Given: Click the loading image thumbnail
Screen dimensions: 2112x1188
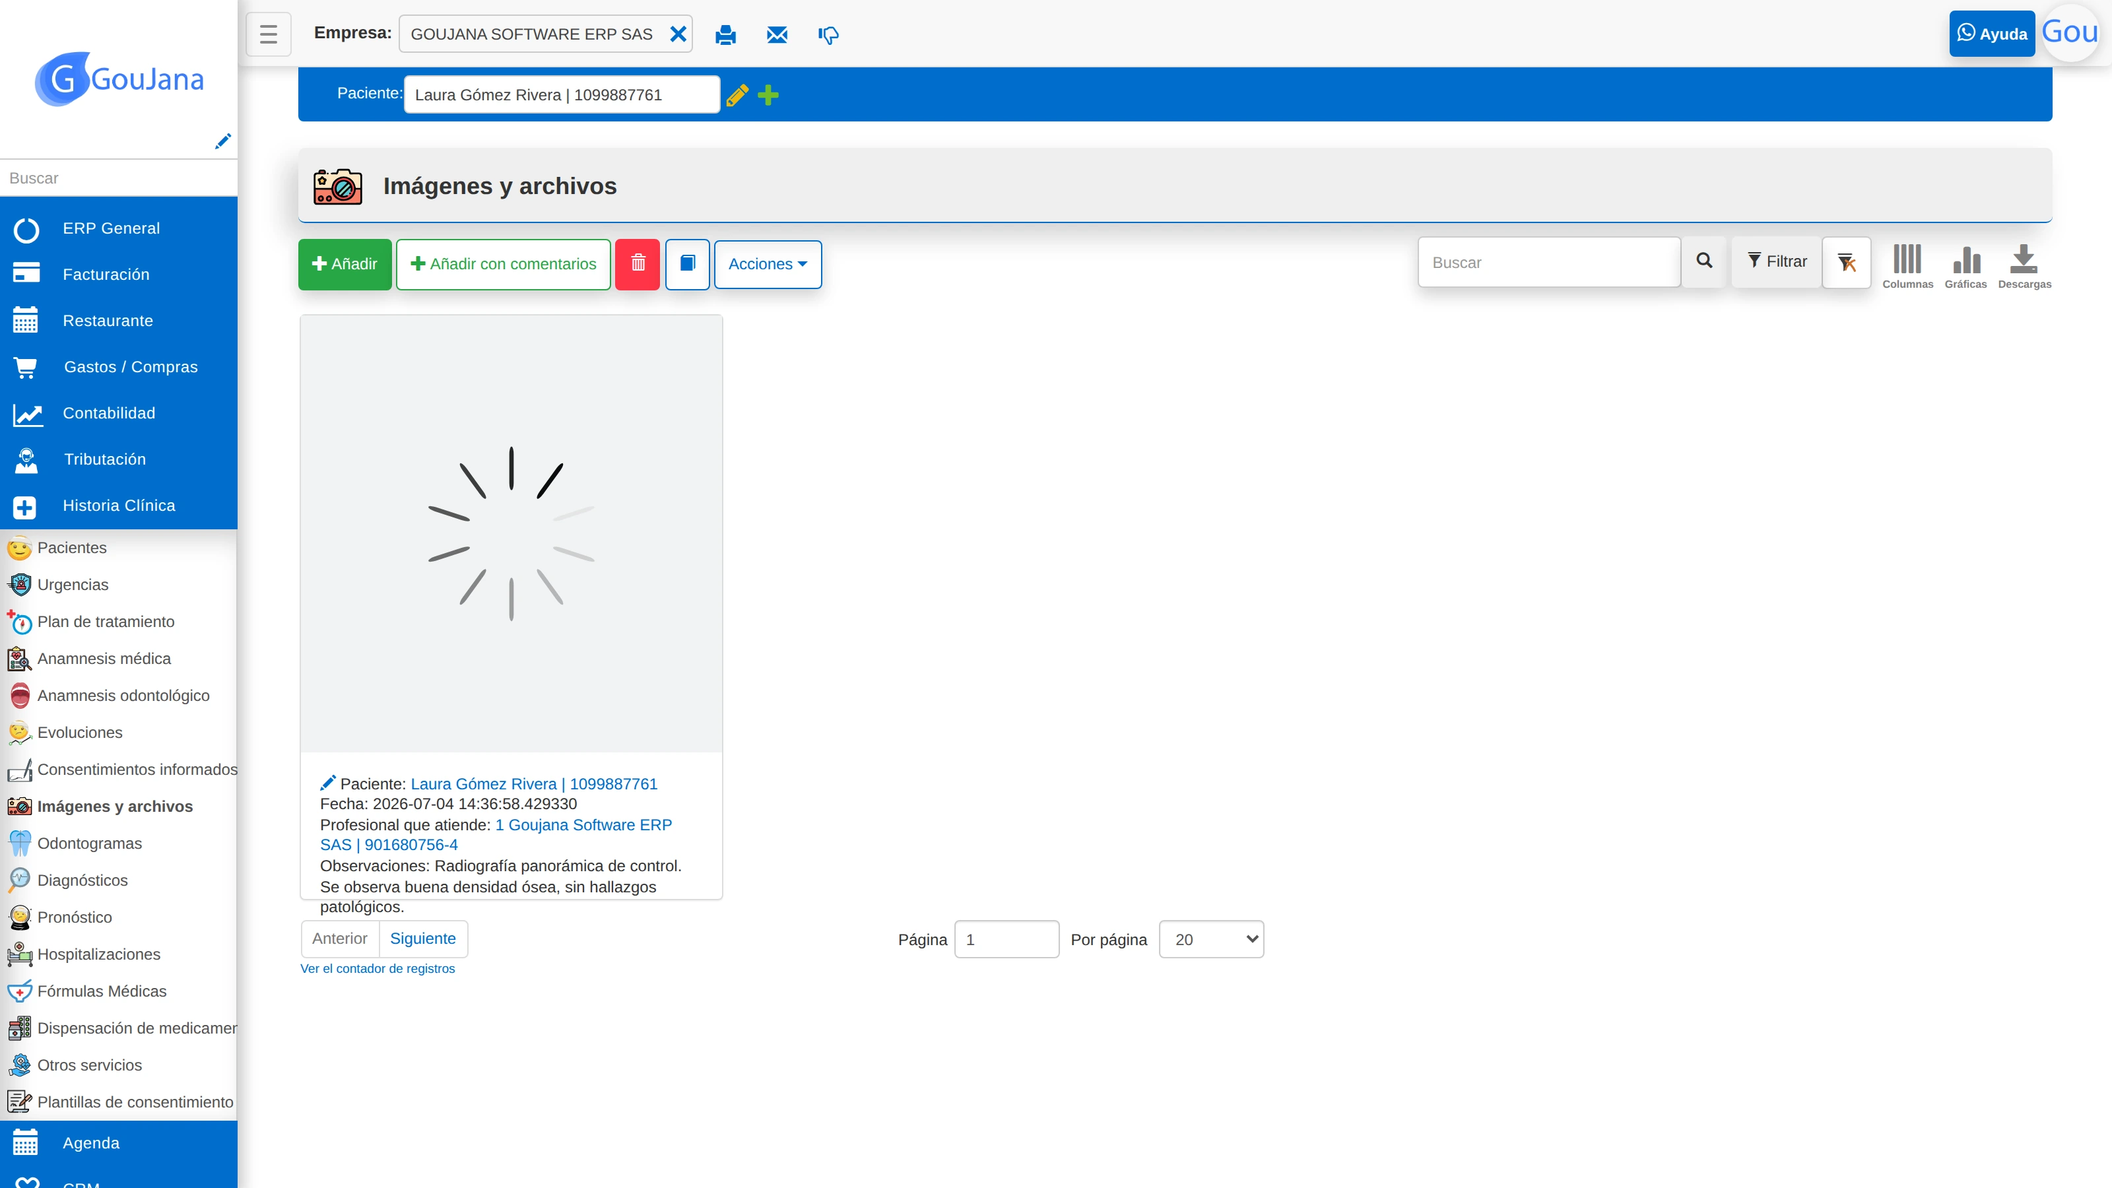Looking at the screenshot, I should [x=511, y=534].
